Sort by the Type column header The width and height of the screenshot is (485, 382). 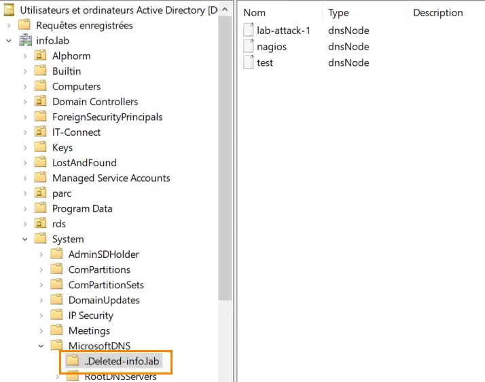pos(338,13)
